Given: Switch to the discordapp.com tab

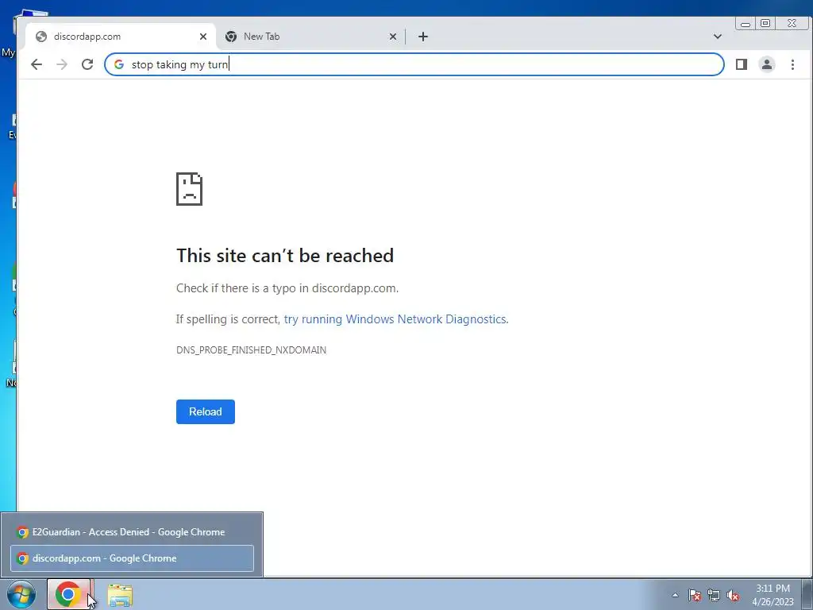Looking at the screenshot, I should click(121, 37).
